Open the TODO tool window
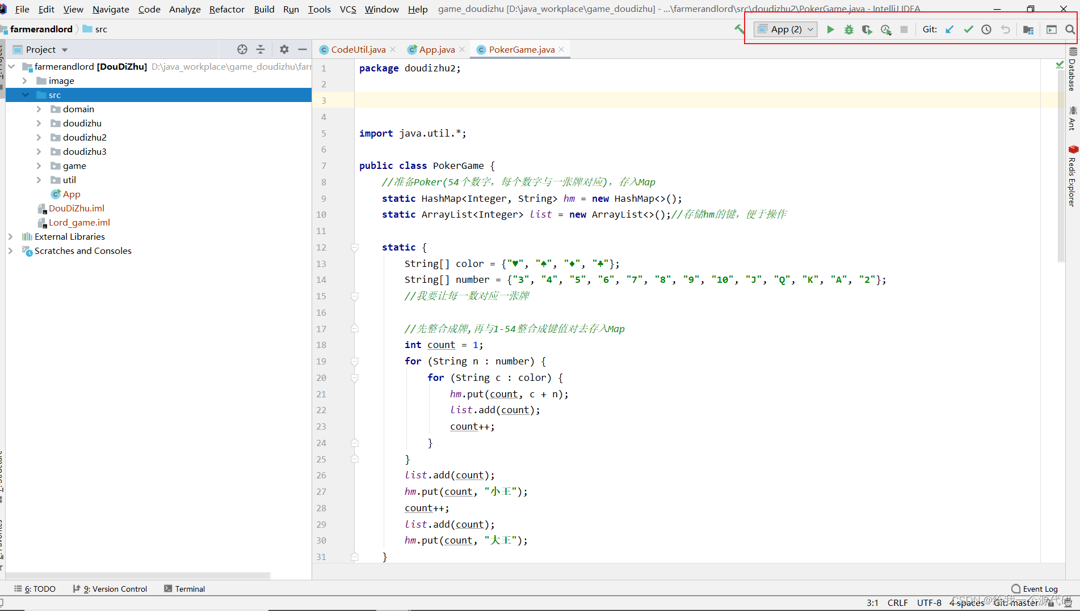The height and width of the screenshot is (611, 1080). tap(35, 589)
